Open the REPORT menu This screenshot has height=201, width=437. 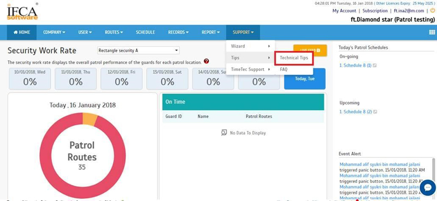[210, 32]
